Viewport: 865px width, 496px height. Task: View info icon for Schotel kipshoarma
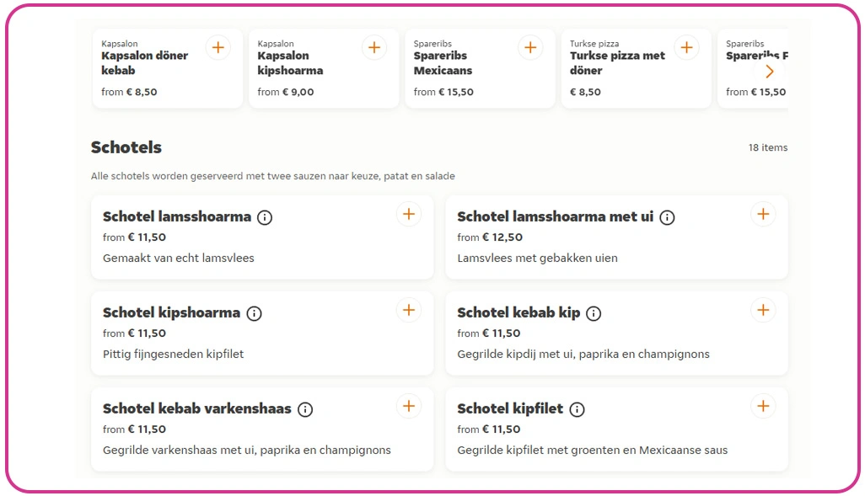pyautogui.click(x=254, y=312)
